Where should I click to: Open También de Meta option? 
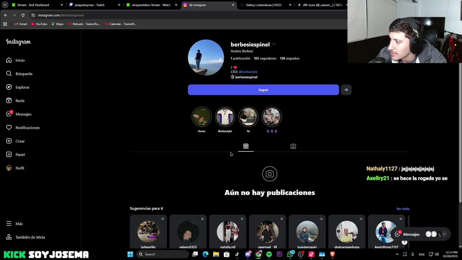(26, 237)
